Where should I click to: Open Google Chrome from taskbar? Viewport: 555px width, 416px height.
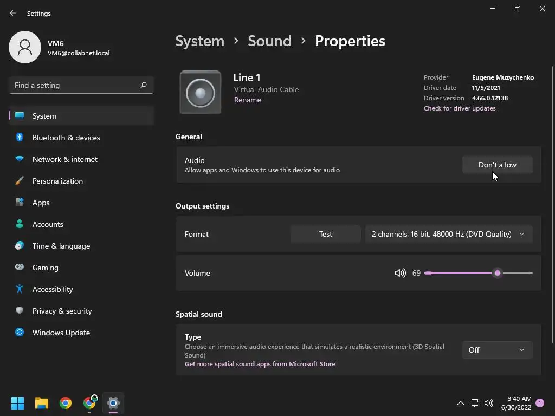(x=66, y=403)
